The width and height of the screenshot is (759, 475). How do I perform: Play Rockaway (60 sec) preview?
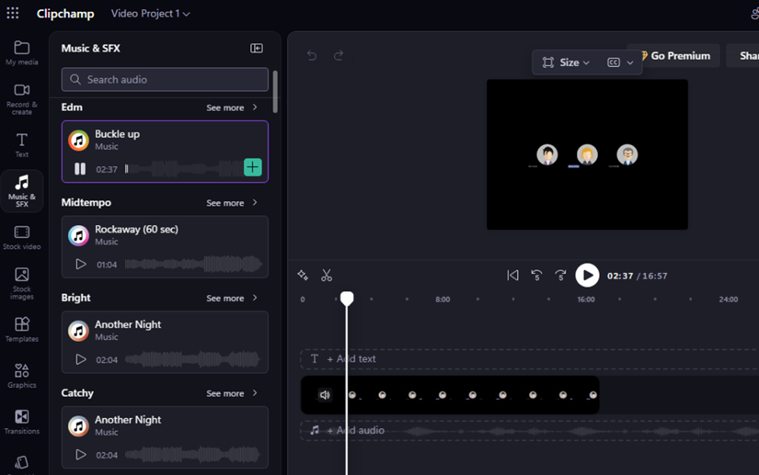(x=81, y=264)
